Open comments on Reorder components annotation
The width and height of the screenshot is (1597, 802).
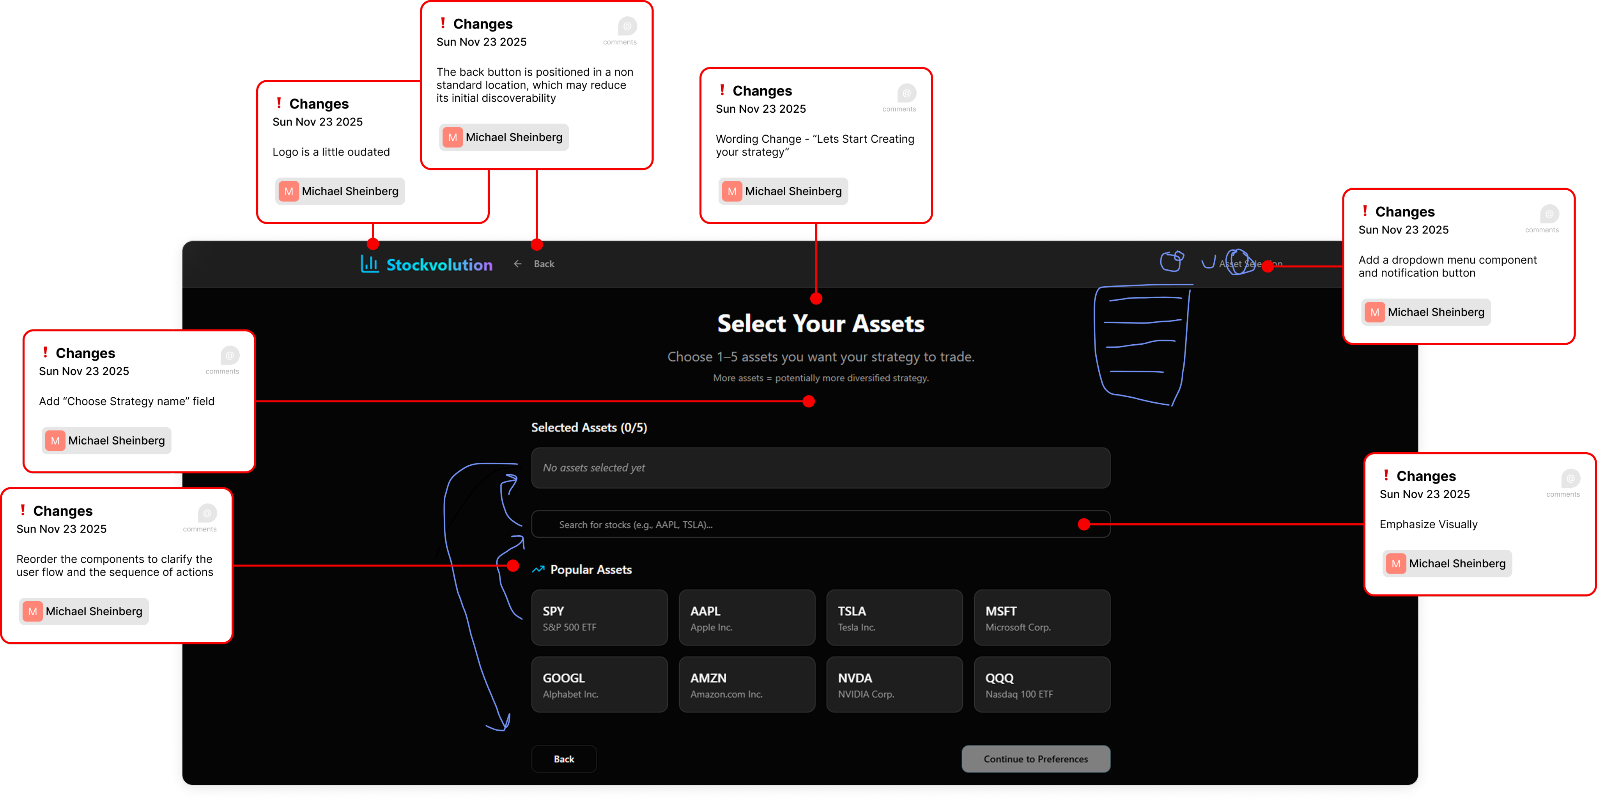(207, 514)
